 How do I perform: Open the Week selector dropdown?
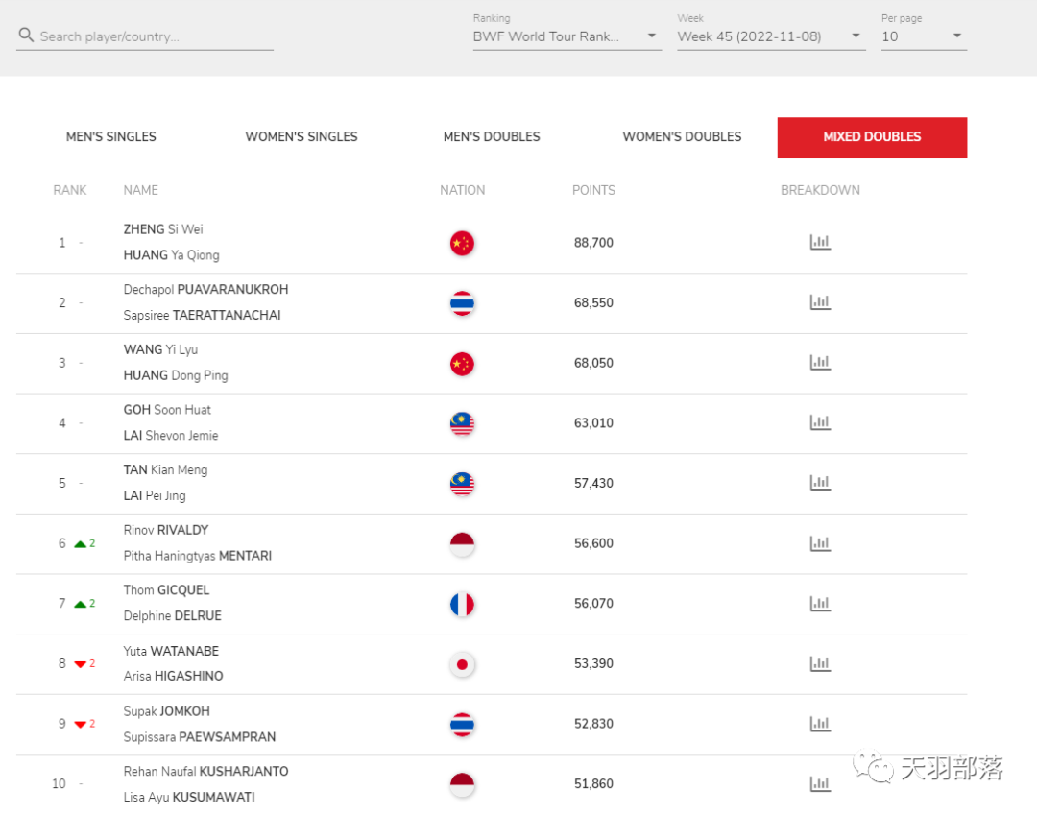(x=771, y=36)
